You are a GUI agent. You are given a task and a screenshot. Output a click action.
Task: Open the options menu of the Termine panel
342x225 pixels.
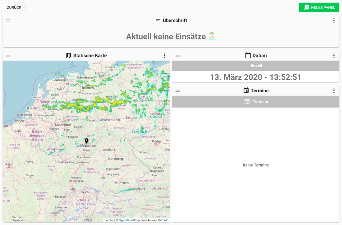[334, 90]
